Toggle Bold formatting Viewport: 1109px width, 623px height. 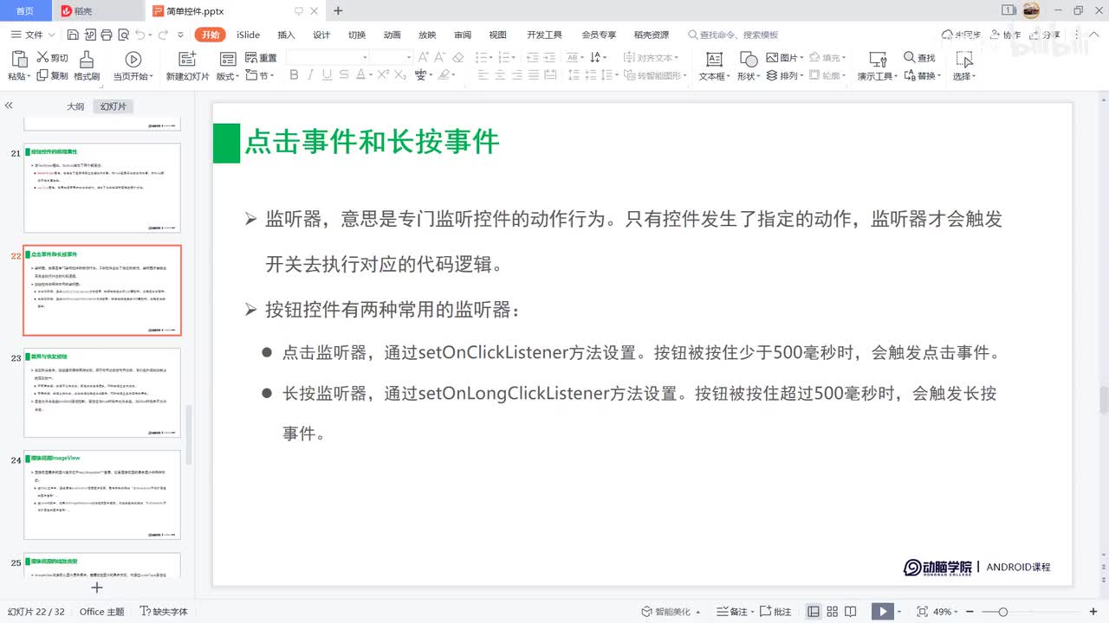point(294,75)
